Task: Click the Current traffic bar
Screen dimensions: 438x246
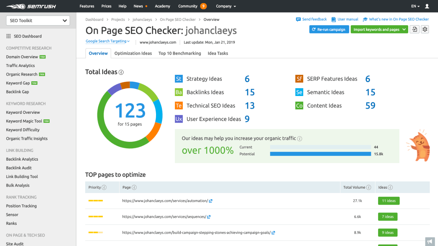Action: coord(320,147)
